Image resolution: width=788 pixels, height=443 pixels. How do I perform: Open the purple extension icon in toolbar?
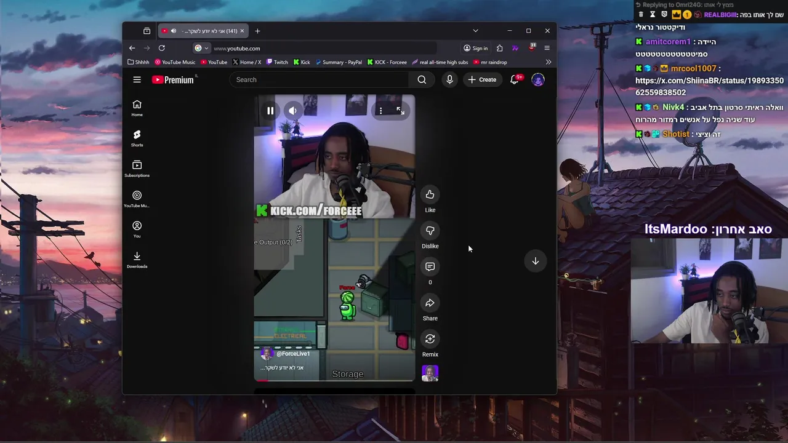click(x=515, y=48)
